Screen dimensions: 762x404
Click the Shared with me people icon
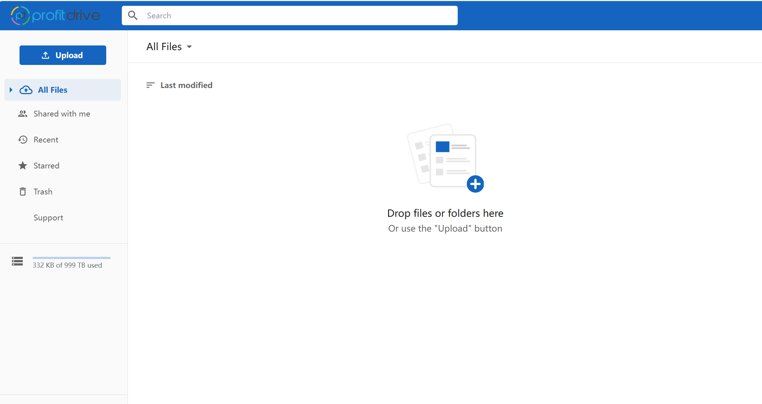(x=23, y=114)
